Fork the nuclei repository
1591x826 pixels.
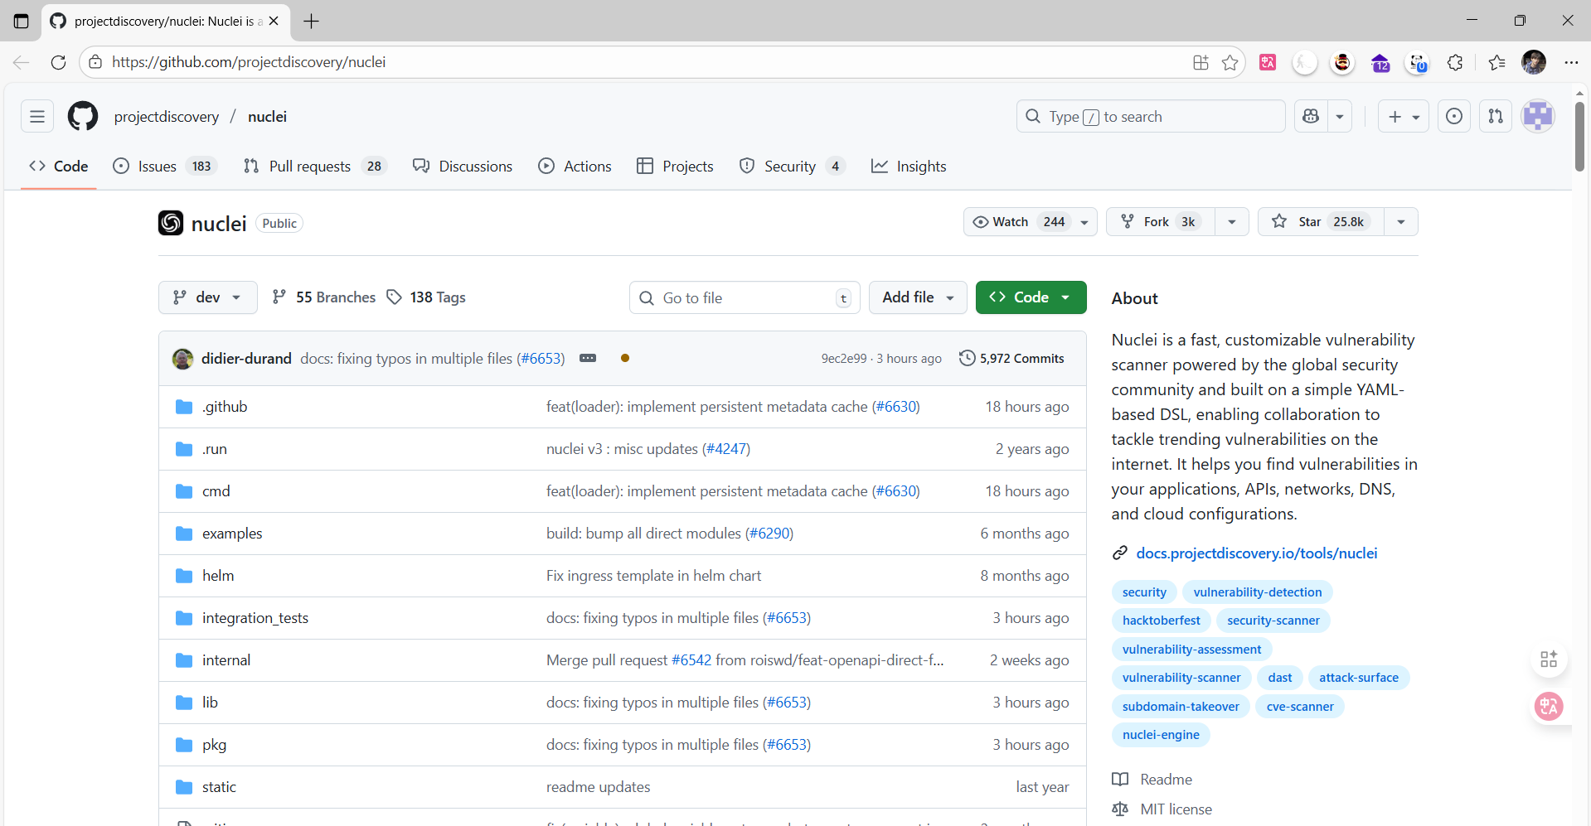coord(1160,222)
